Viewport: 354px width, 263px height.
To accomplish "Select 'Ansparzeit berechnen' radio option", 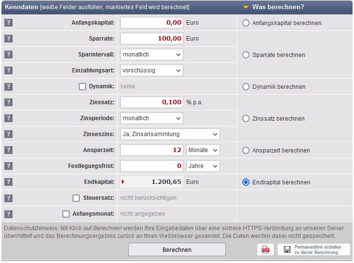I will point(246,150).
